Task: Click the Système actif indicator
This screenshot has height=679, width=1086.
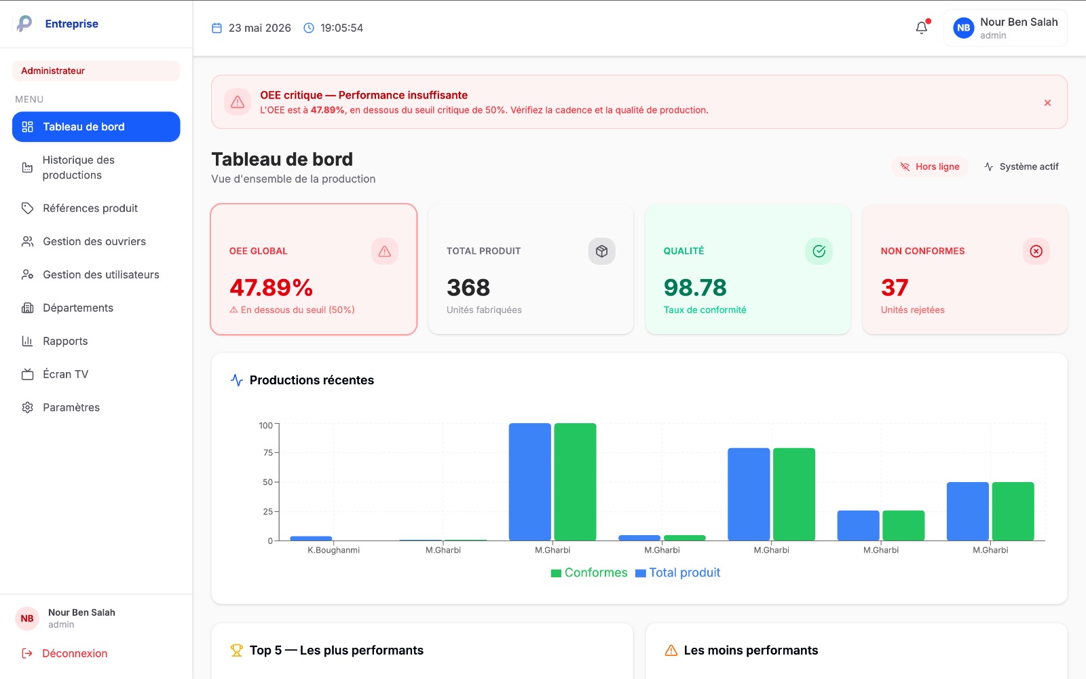Action: click(x=1022, y=166)
